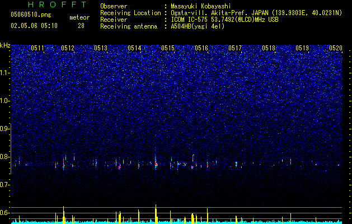The image size is (352, 224).
Task: Select the filename 05060510.png
Action: [x=31, y=15]
